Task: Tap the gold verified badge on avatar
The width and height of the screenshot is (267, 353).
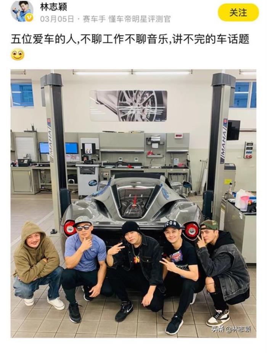Action: [x=29, y=18]
